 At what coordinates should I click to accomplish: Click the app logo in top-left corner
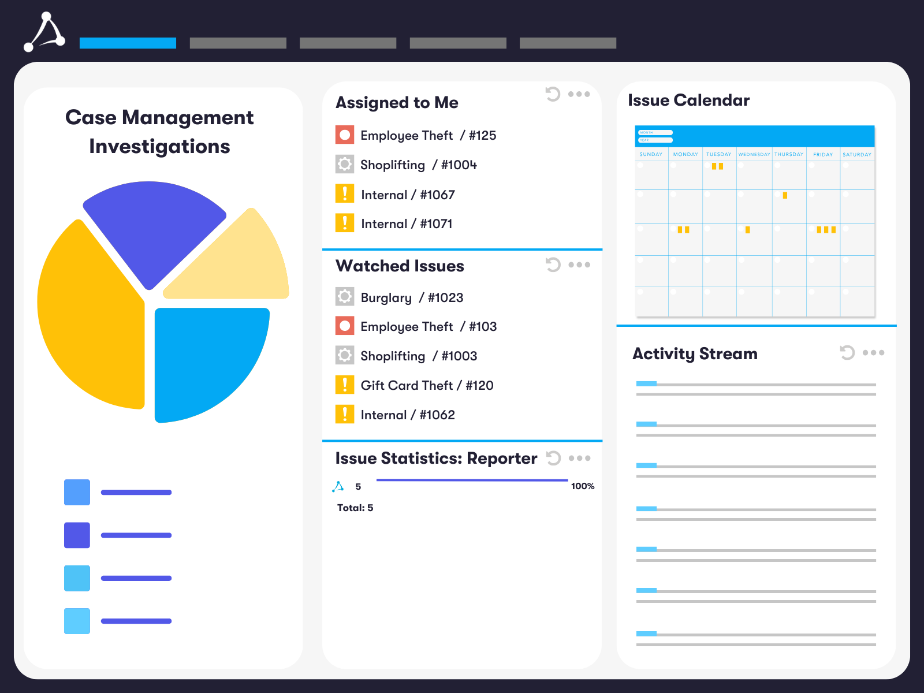pyautogui.click(x=44, y=33)
